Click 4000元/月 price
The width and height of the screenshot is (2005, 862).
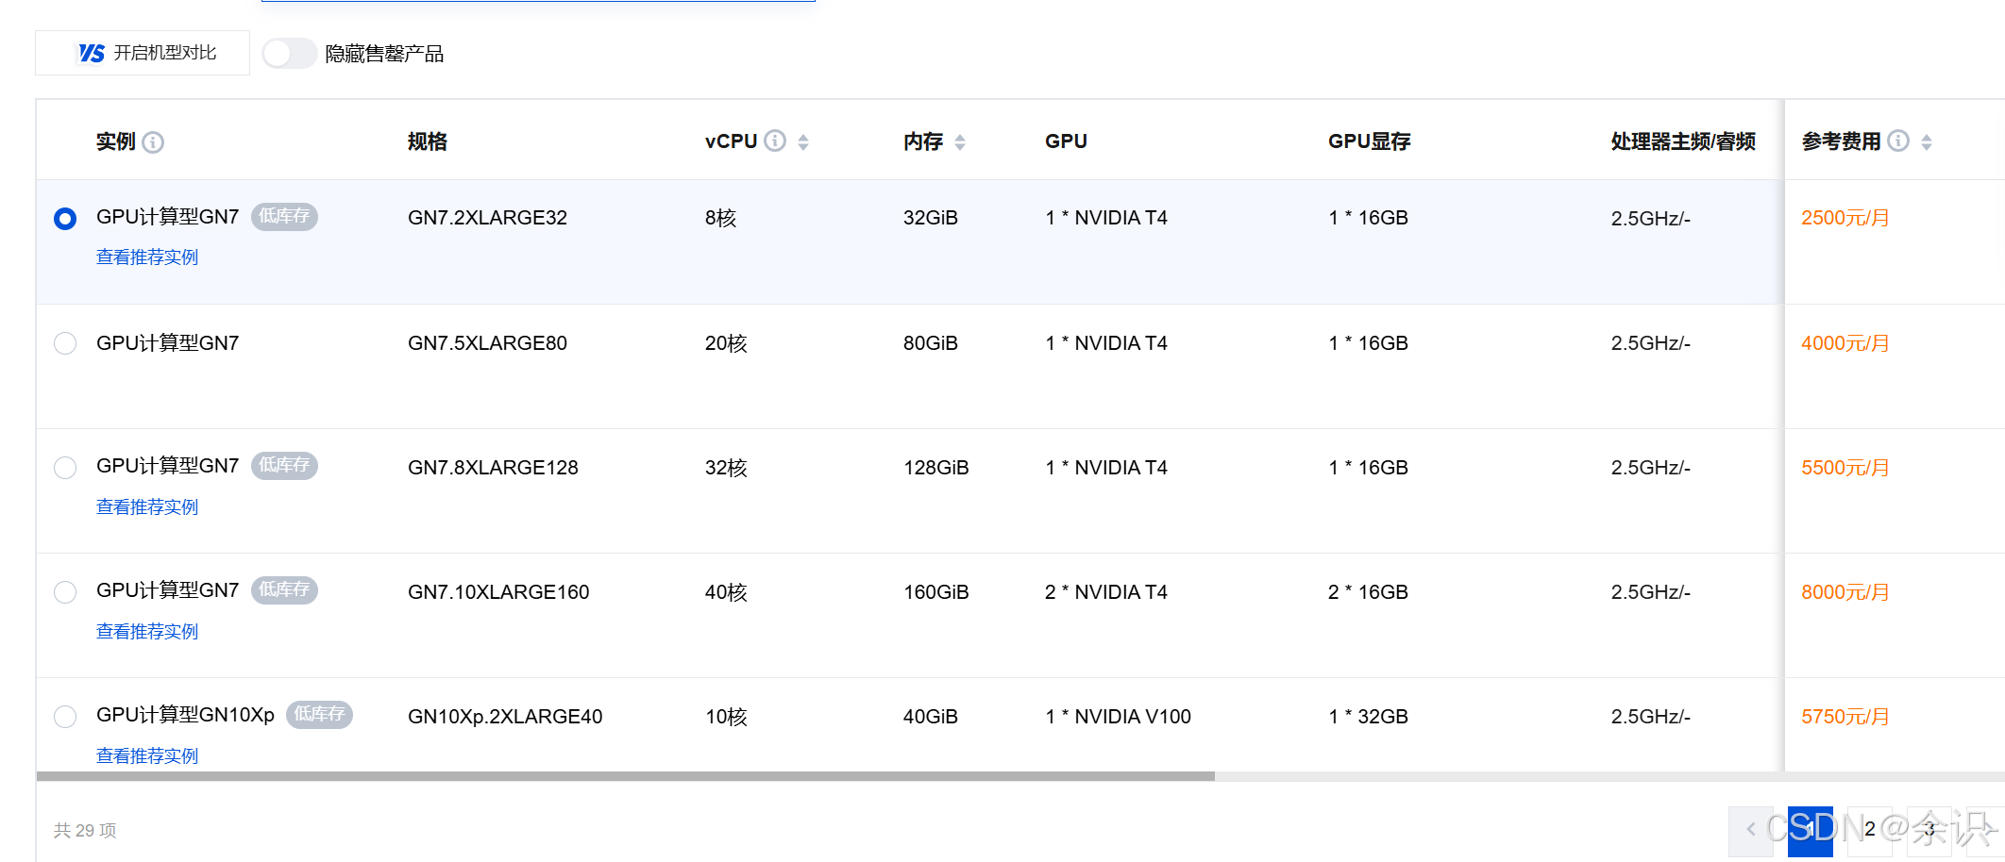[1845, 343]
